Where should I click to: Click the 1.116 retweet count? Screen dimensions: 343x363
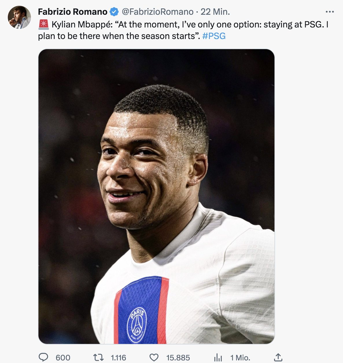point(118,358)
